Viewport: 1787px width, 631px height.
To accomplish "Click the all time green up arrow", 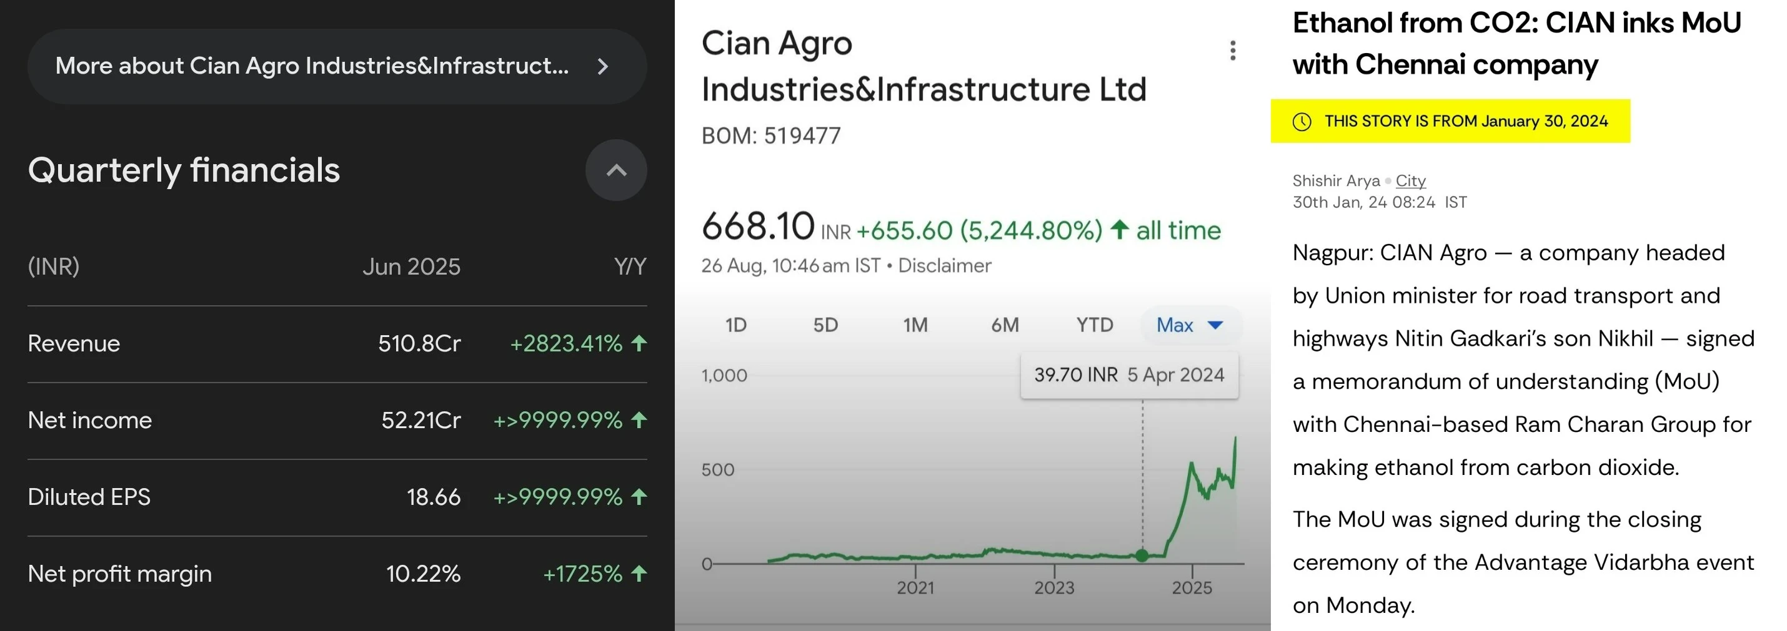I will point(1119,229).
